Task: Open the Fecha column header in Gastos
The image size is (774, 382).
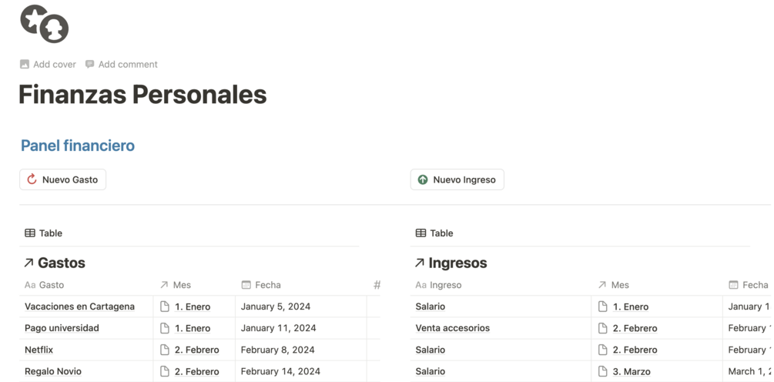Action: (x=267, y=285)
